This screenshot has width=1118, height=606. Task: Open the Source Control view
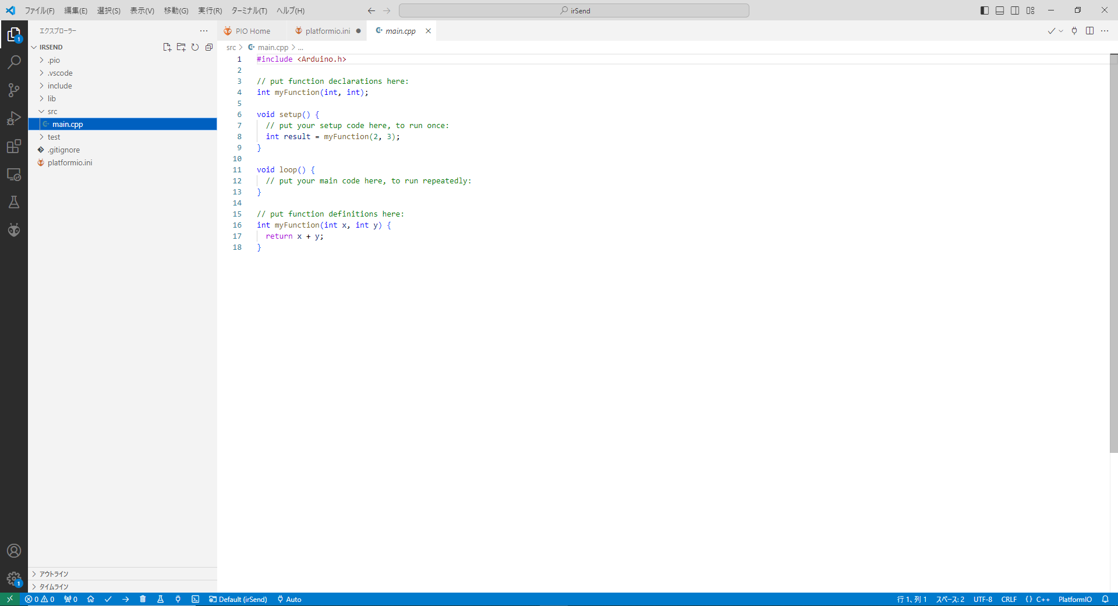point(14,90)
